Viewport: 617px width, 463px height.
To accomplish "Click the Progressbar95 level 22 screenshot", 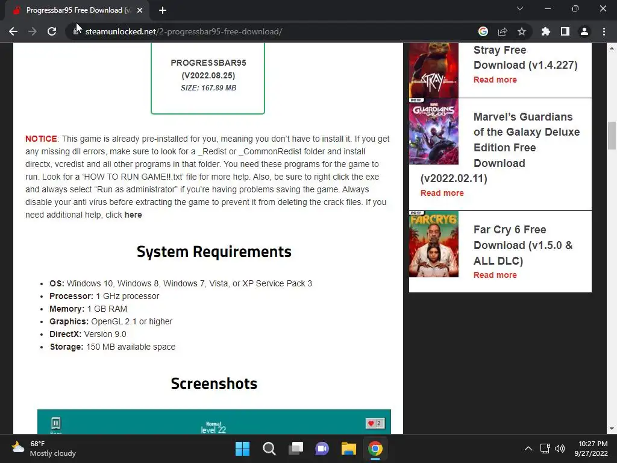I will [214, 421].
